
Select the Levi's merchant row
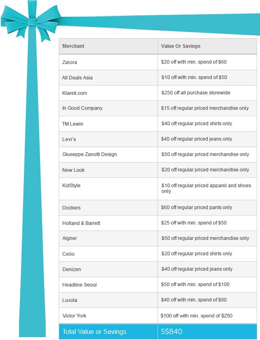[x=158, y=139]
